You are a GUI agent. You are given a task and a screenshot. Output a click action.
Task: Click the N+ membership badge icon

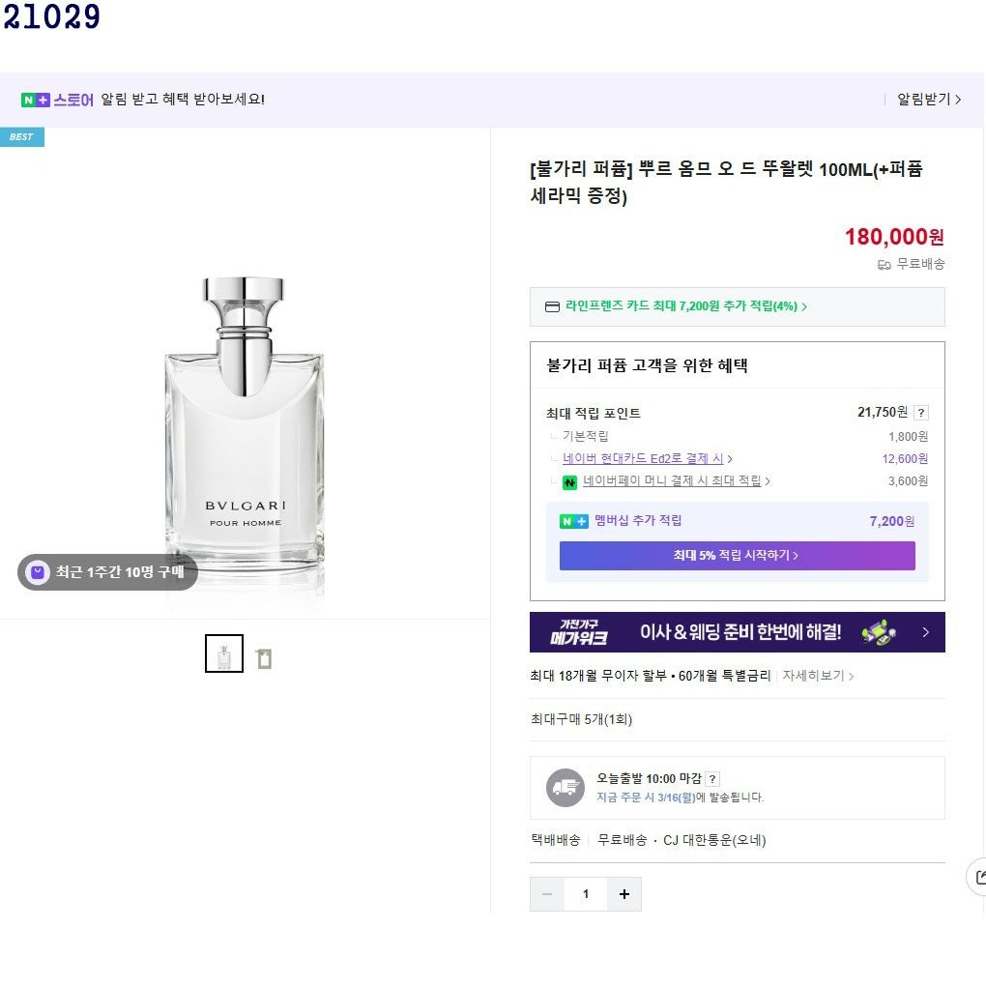(x=573, y=521)
